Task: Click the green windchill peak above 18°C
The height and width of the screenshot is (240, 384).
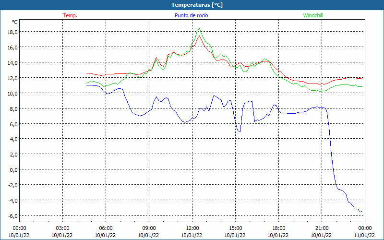Action: coord(199,29)
